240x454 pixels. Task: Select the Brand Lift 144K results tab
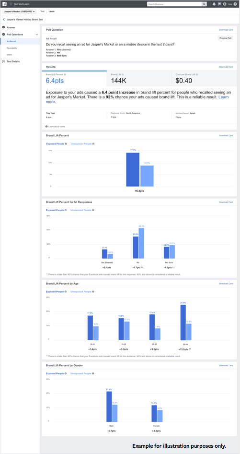[x=139, y=78]
